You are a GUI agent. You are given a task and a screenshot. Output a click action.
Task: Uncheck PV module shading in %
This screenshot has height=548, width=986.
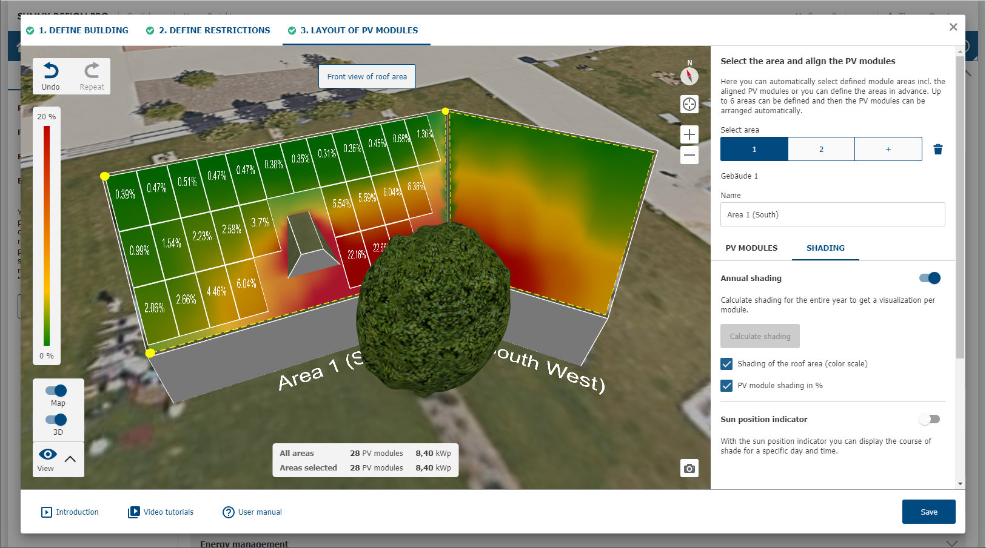pyautogui.click(x=726, y=386)
